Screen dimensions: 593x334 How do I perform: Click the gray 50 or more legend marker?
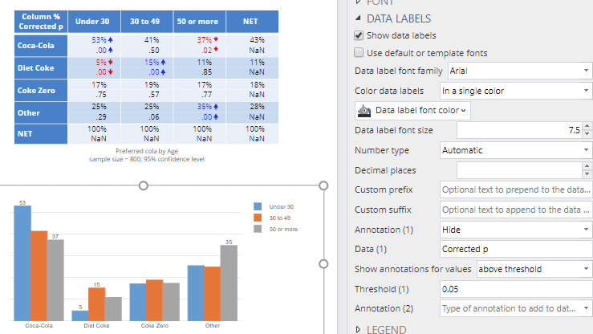click(257, 229)
